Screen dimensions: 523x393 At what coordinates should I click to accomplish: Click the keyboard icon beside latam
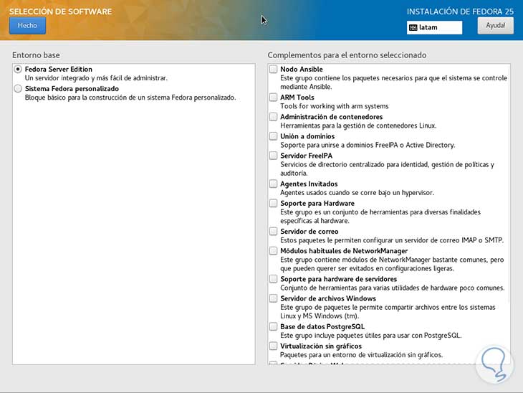click(x=413, y=28)
